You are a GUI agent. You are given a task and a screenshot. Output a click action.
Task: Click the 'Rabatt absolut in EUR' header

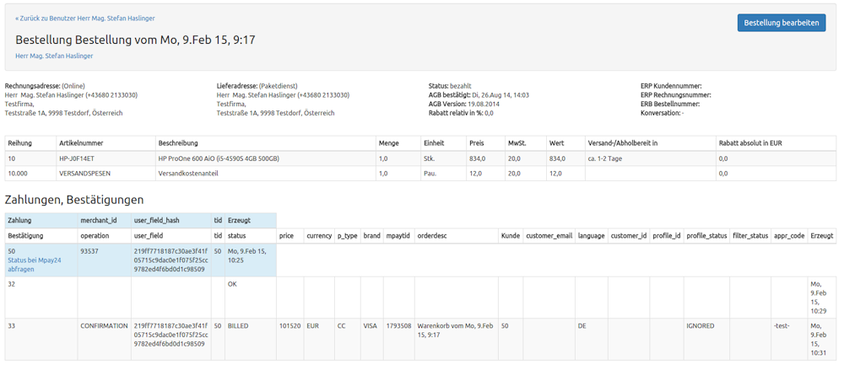750,143
